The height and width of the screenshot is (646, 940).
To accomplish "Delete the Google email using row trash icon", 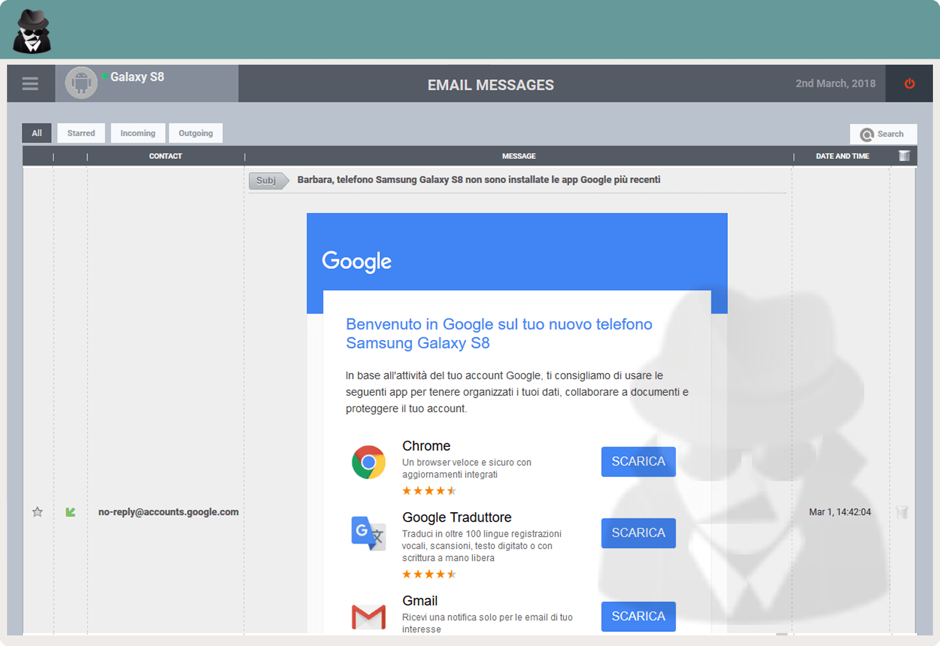I will 902,512.
